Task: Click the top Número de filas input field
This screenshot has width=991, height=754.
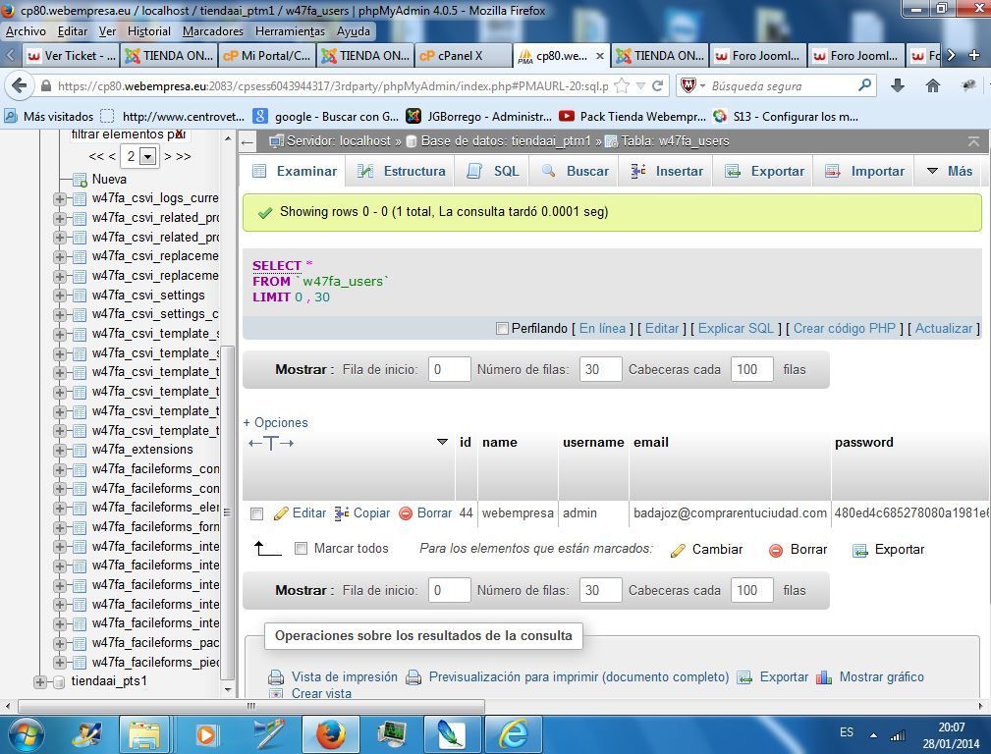Action: (x=600, y=370)
